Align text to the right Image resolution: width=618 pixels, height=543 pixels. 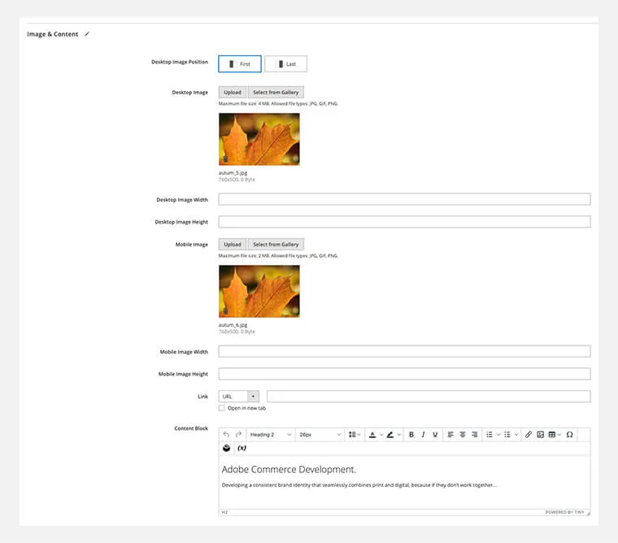click(x=475, y=434)
